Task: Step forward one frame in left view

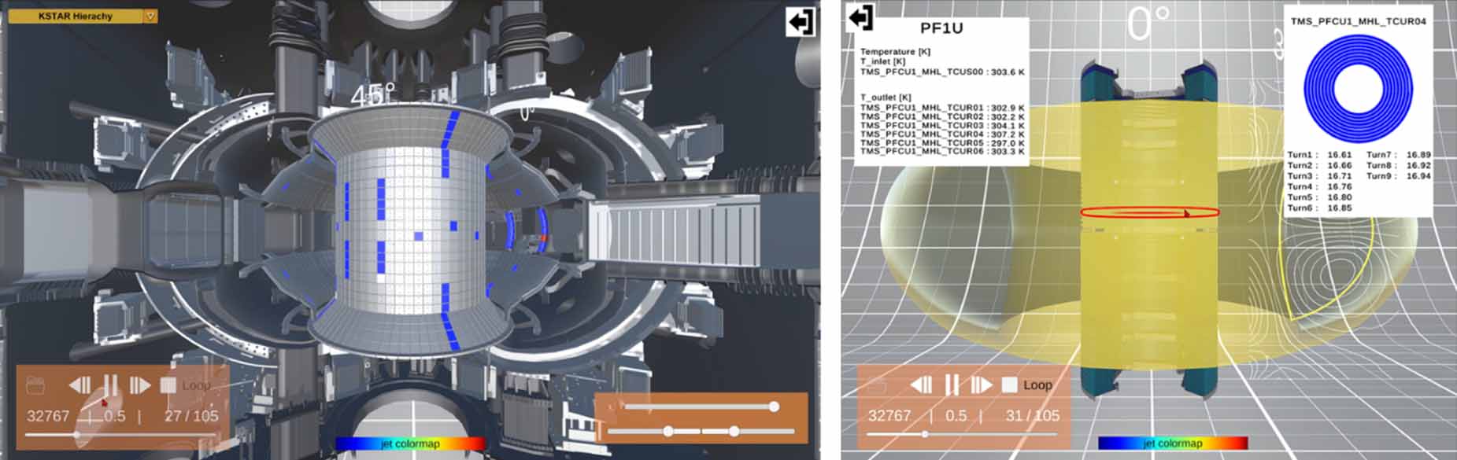Action: 140,385
